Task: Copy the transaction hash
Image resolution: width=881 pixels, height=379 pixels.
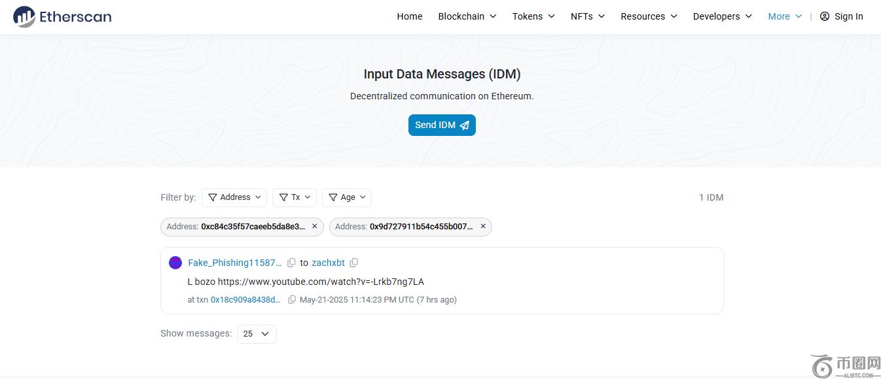Action: pos(292,300)
